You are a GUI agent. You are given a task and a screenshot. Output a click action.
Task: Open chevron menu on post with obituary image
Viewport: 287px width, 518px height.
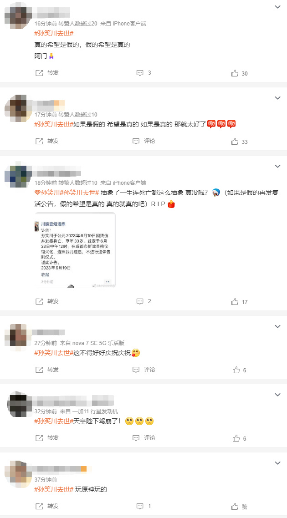pos(278,166)
